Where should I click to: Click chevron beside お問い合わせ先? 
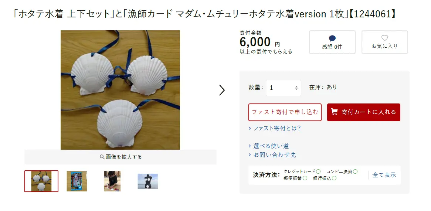(x=250, y=155)
